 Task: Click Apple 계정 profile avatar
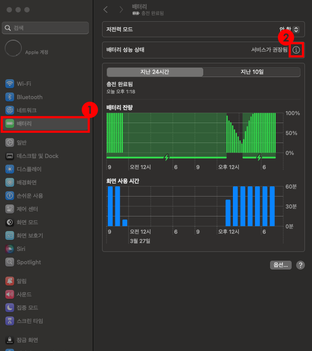tap(13, 48)
